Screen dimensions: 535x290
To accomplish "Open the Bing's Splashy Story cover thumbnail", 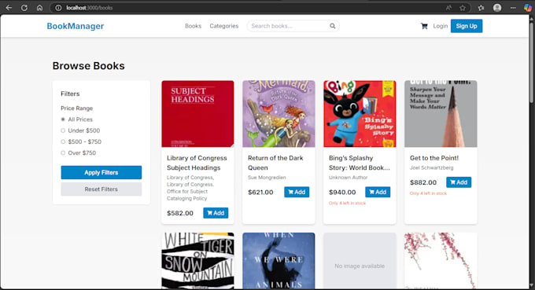I will tap(360, 114).
